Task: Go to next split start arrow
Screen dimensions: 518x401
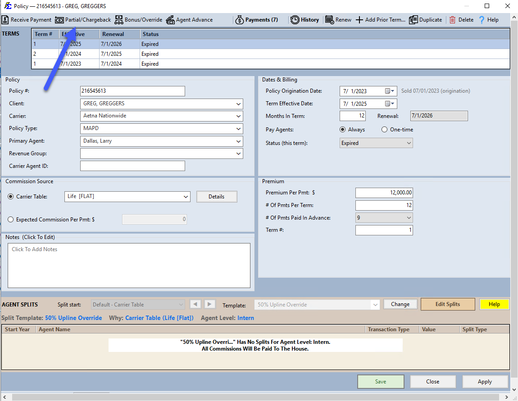Action: tap(210, 304)
